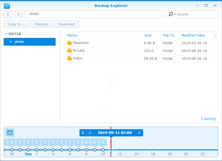Open the calendar date picker icon
222x161 pixels.
(10, 133)
